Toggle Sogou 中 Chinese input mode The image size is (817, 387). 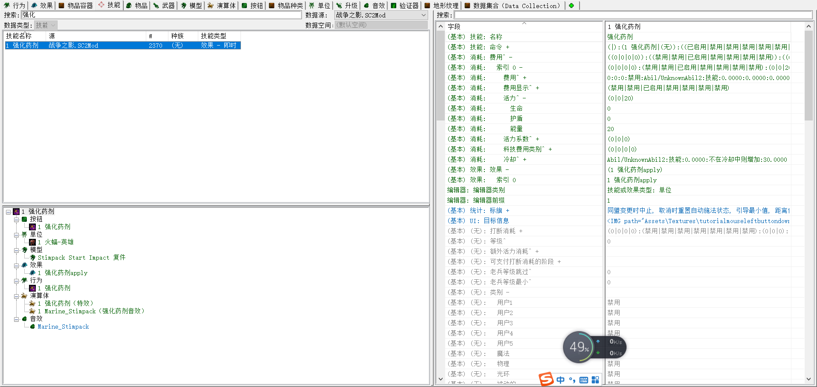pyautogui.click(x=560, y=380)
